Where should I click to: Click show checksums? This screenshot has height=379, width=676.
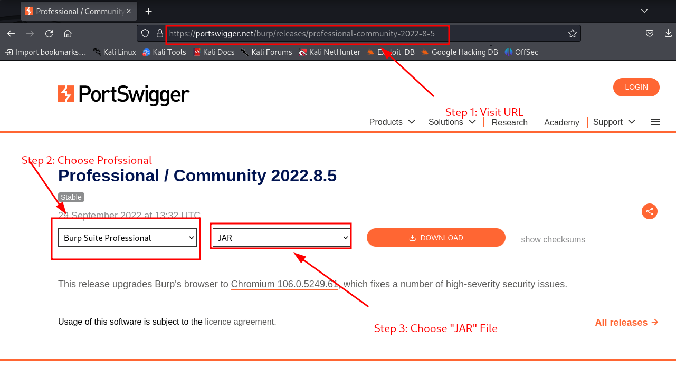coord(553,239)
